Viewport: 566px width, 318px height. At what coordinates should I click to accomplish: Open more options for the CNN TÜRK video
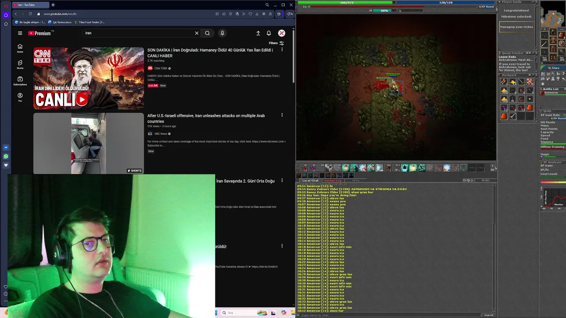coord(282,49)
